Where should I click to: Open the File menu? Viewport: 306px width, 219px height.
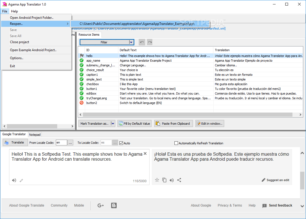(x=5, y=11)
